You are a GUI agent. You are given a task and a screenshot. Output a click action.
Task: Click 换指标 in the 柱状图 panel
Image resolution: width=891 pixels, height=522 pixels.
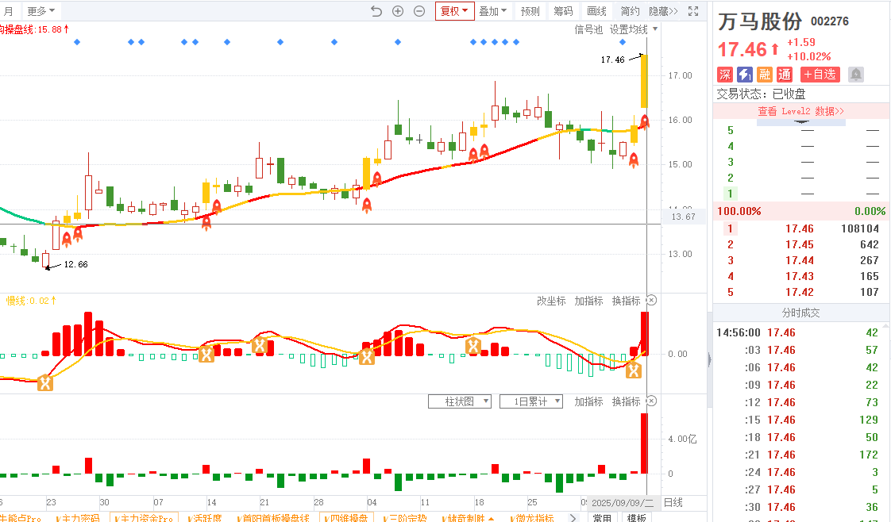(627, 401)
